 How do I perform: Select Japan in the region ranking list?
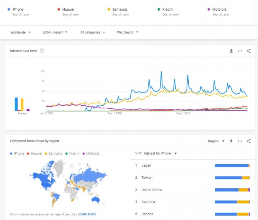[146, 166]
